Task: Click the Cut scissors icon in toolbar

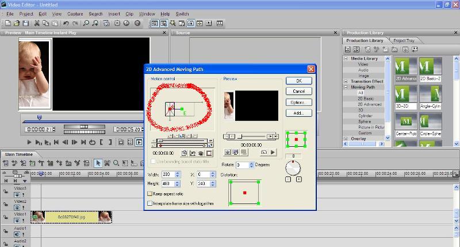Action: coord(37,23)
